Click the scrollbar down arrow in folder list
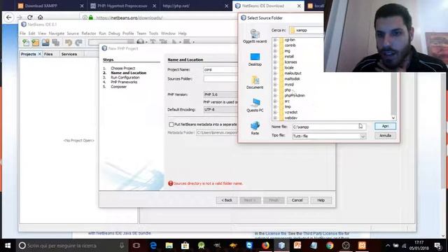 (393, 118)
